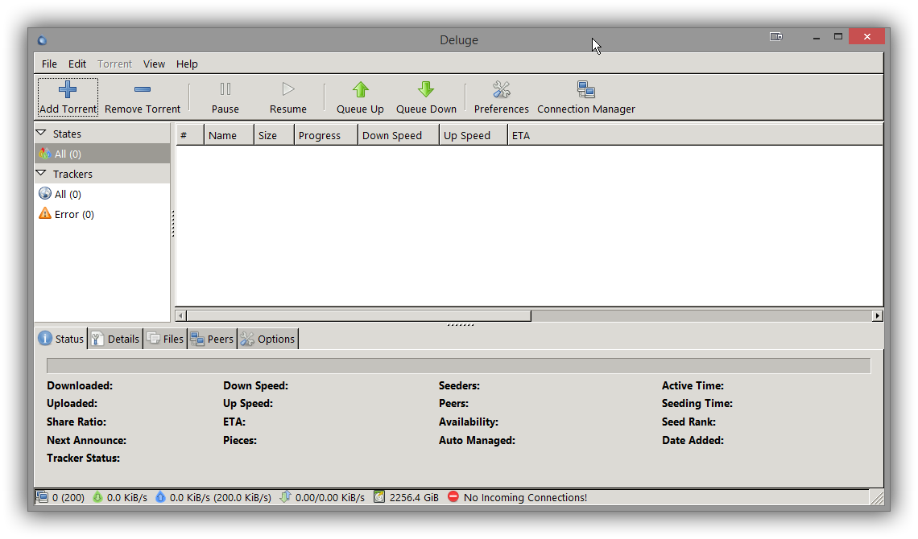918x539 pixels.
Task: Click the Resume play icon
Action: (x=288, y=89)
